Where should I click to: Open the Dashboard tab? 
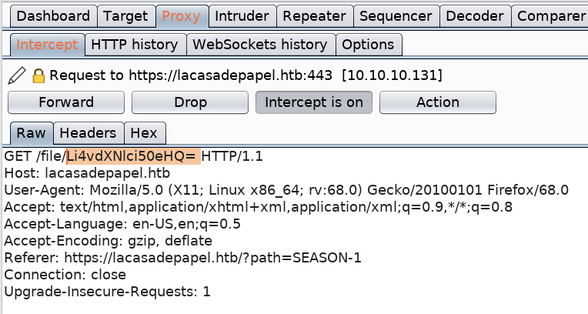coord(54,15)
